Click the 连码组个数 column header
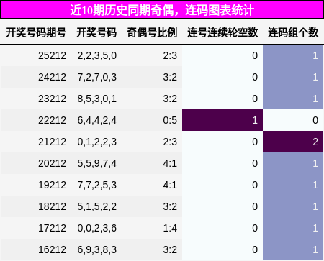 (x=293, y=32)
